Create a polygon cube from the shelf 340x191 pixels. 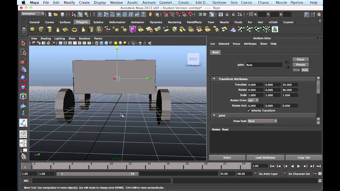click(41, 29)
